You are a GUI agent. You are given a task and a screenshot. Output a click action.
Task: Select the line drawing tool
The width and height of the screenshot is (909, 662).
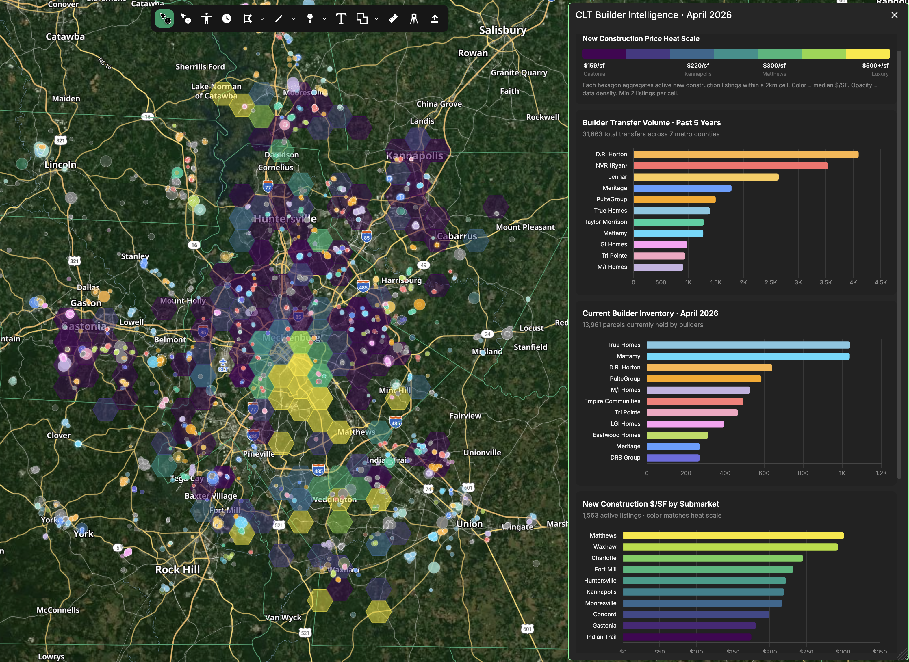click(279, 18)
